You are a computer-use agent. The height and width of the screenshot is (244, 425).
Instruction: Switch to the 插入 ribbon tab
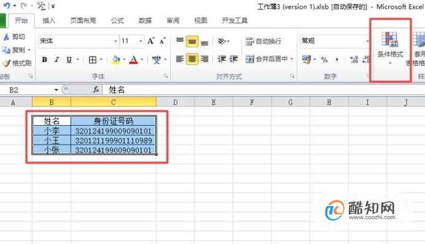[49, 21]
